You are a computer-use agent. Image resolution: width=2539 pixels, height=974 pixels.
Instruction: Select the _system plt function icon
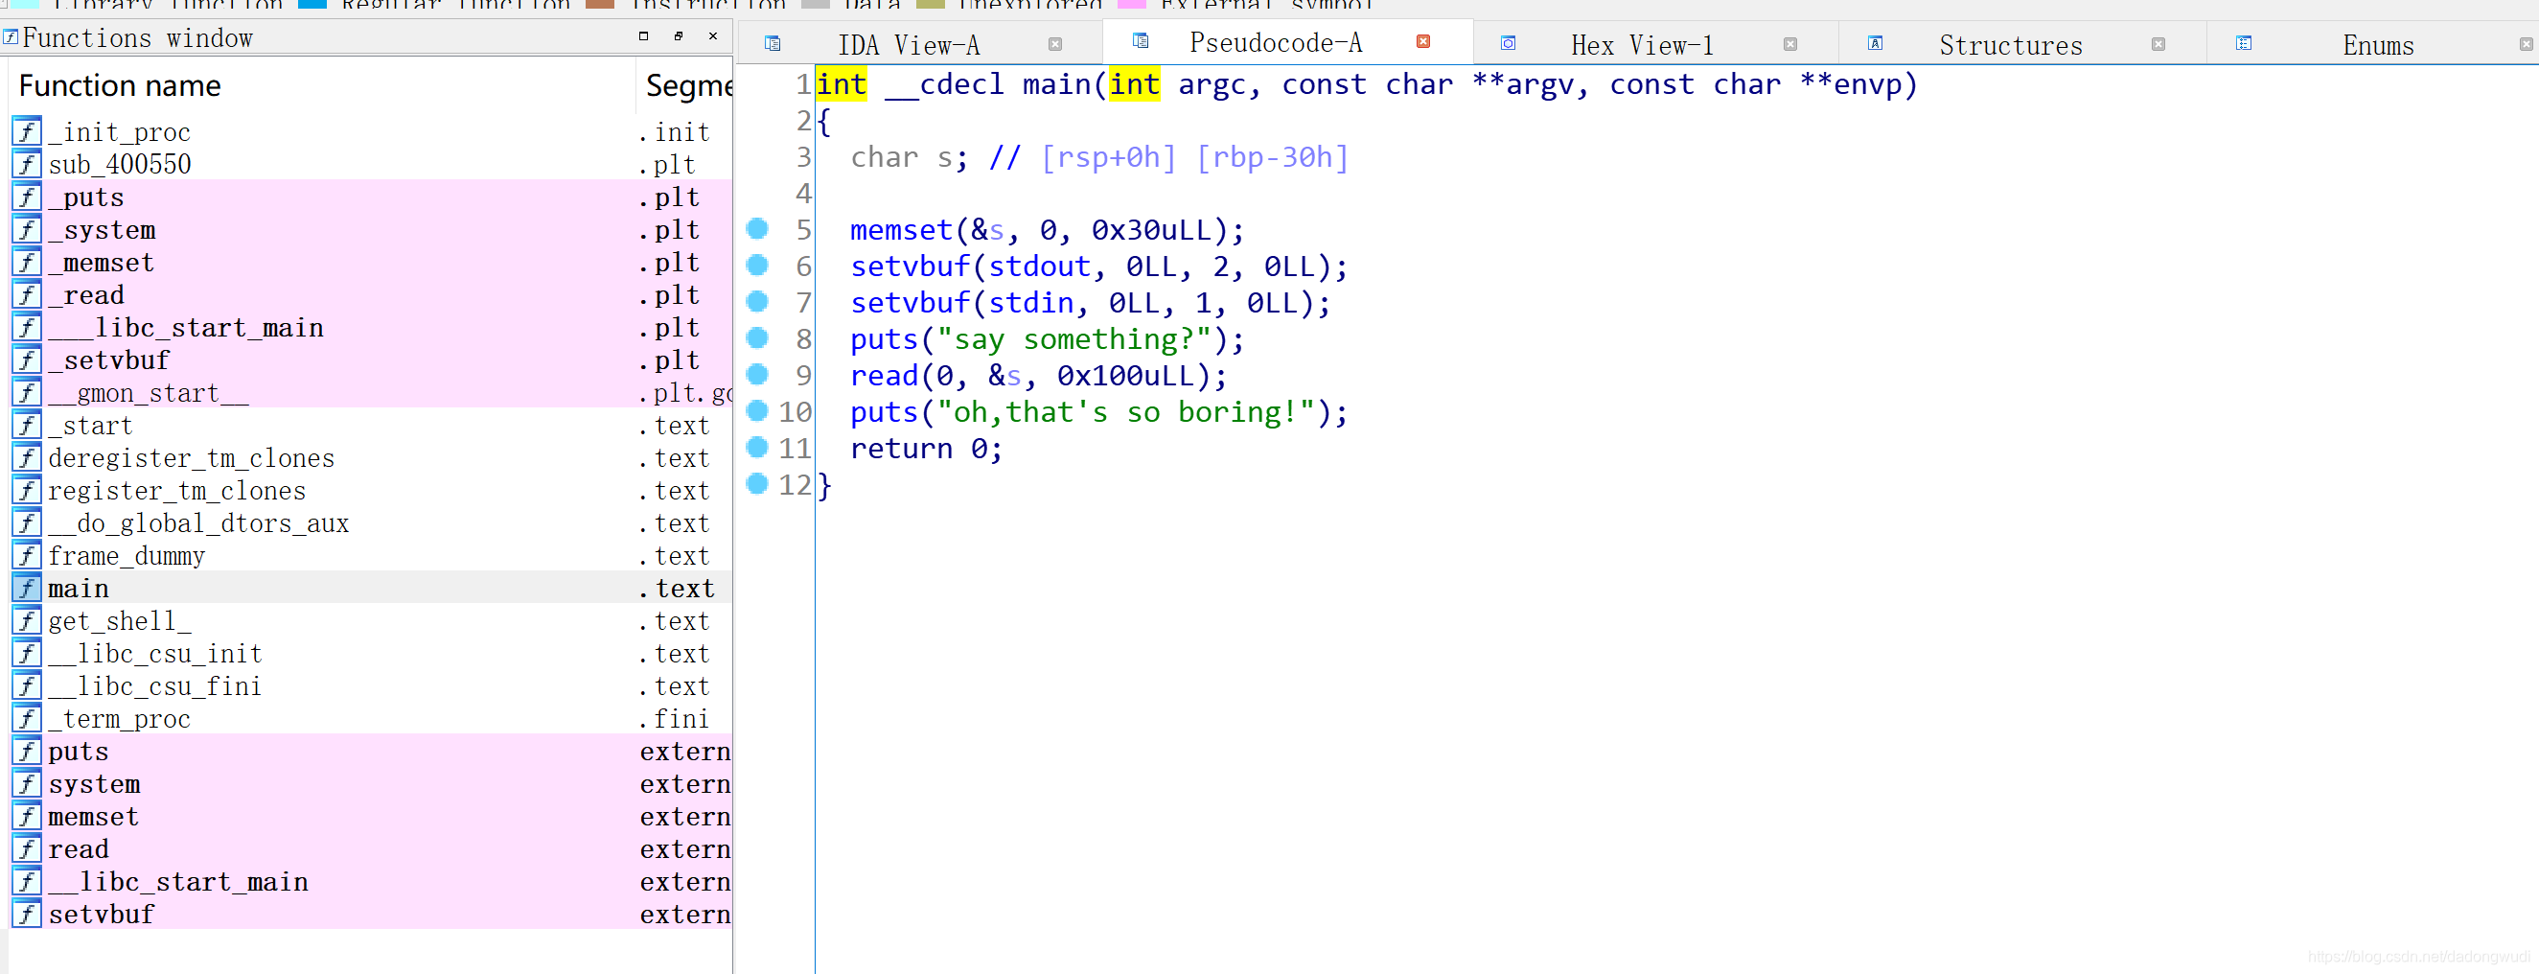[27, 229]
